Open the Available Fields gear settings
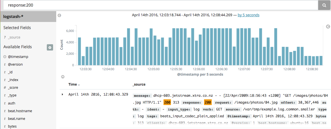 click(50, 47)
